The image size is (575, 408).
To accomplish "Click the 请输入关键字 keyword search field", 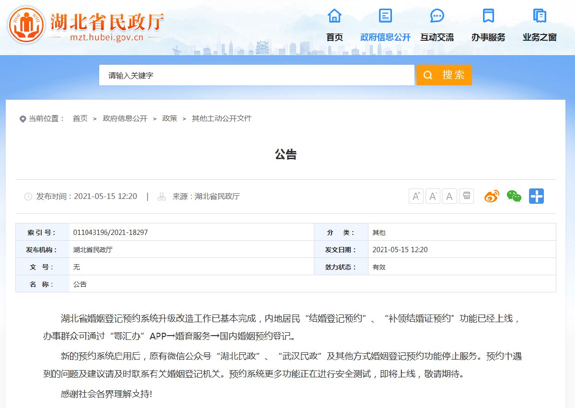I will (256, 75).
